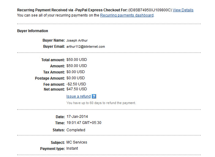Image resolution: width=215 pixels, height=157 pixels.
Task: Click the date 17-Jan-2014
Action: coord(77,117)
